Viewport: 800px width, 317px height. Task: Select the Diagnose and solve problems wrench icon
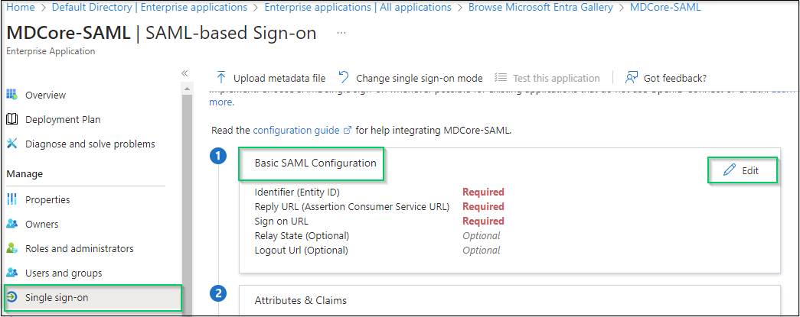tap(11, 144)
